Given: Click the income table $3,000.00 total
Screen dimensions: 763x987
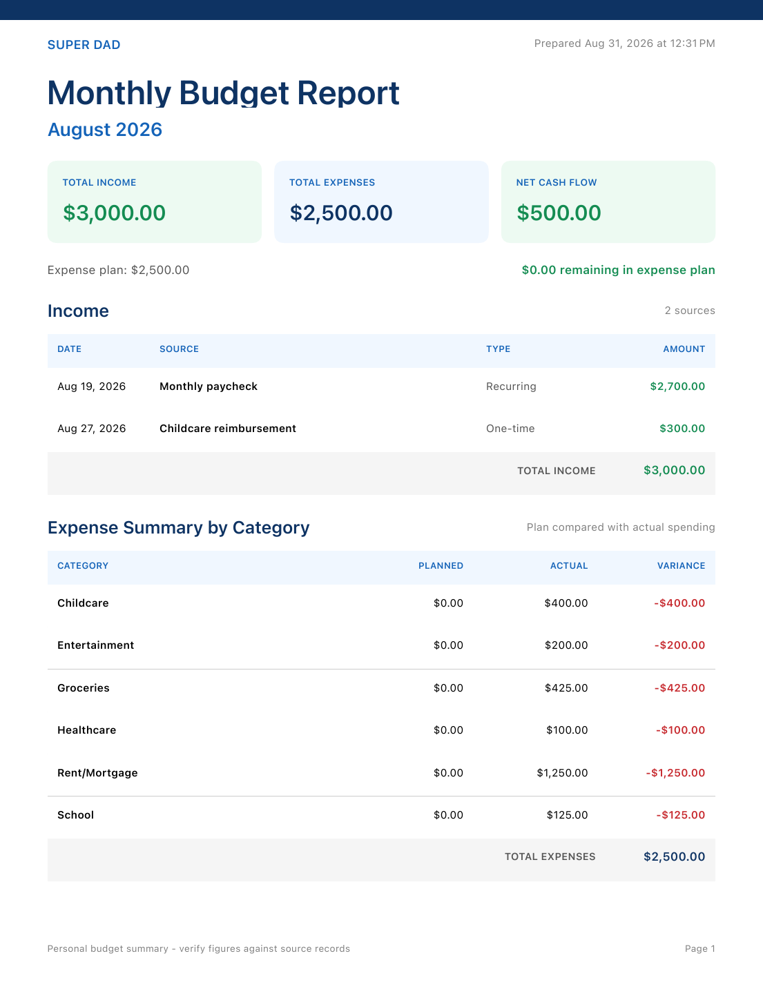Looking at the screenshot, I should (x=674, y=470).
